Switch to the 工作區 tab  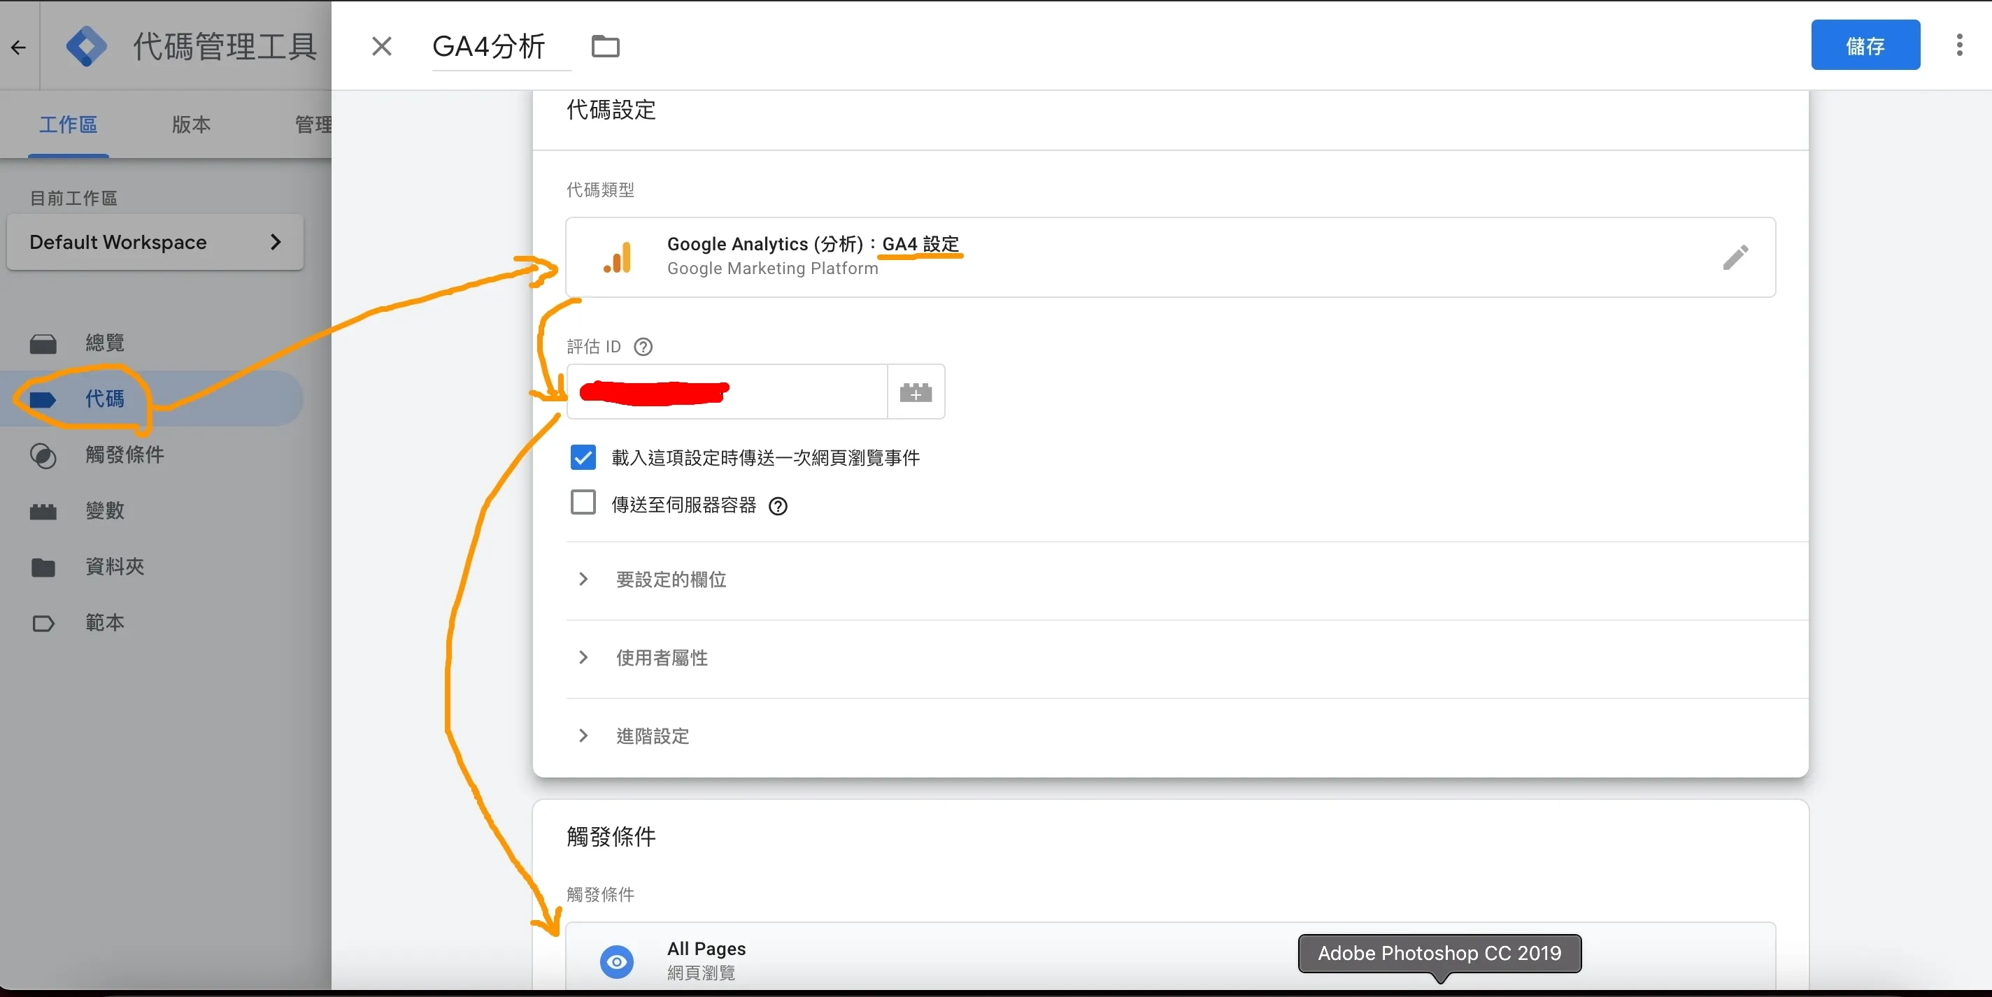point(68,124)
